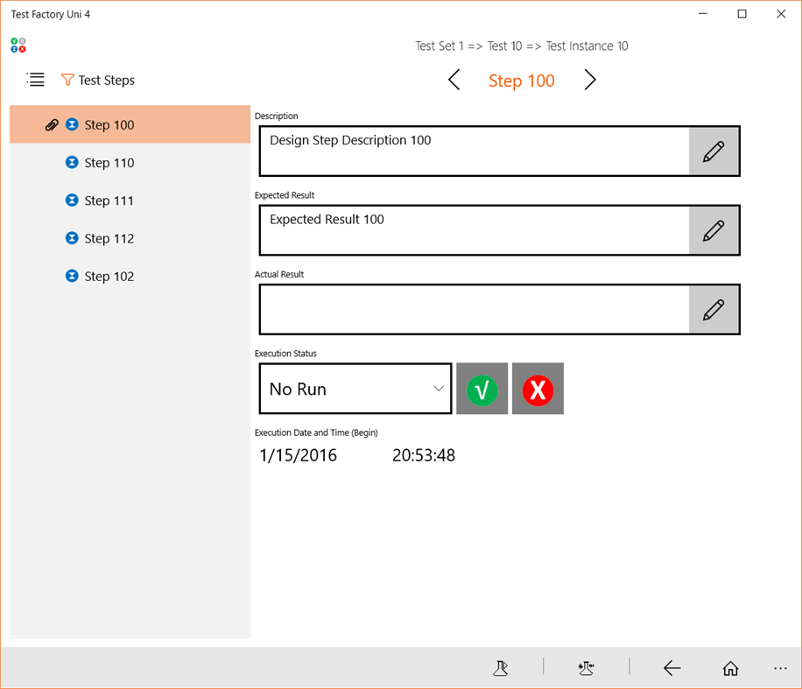Edit the Description using its pencil icon

point(714,151)
